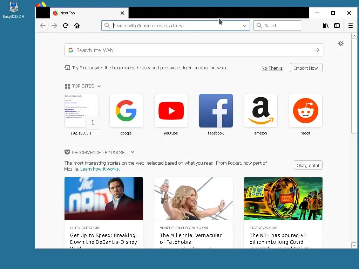
Task: Close the New Tab tab
Action: (122, 13)
